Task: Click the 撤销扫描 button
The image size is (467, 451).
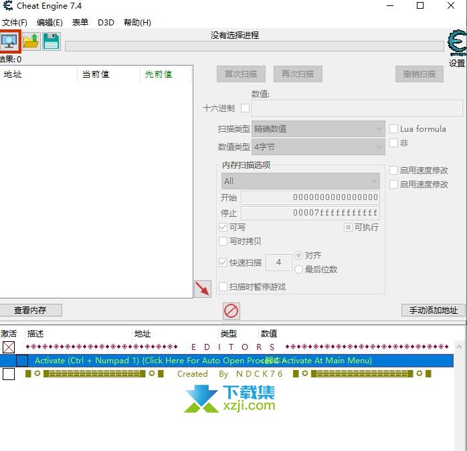Action: (419, 74)
